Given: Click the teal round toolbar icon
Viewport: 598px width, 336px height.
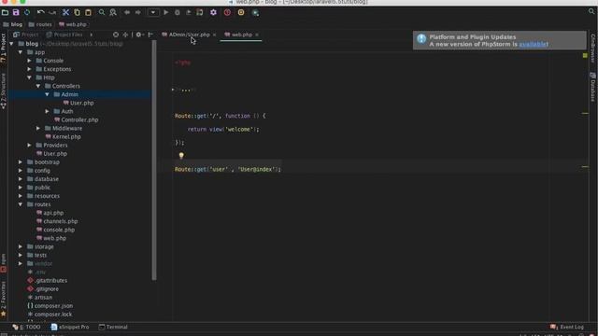Looking at the screenshot, I should pos(255,12).
